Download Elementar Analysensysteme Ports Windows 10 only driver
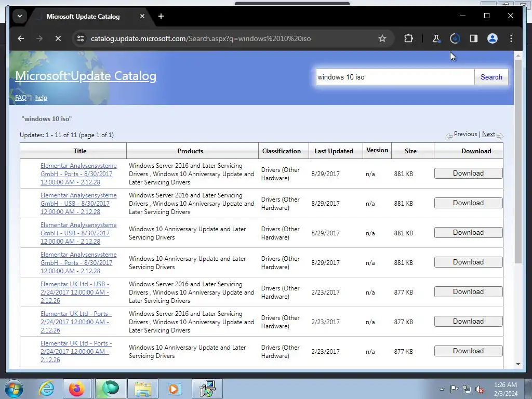Screen dimensions: 532x399 (468, 262)
